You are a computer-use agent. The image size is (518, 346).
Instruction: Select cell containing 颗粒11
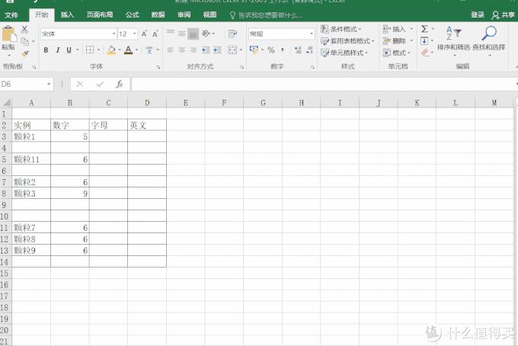point(31,159)
